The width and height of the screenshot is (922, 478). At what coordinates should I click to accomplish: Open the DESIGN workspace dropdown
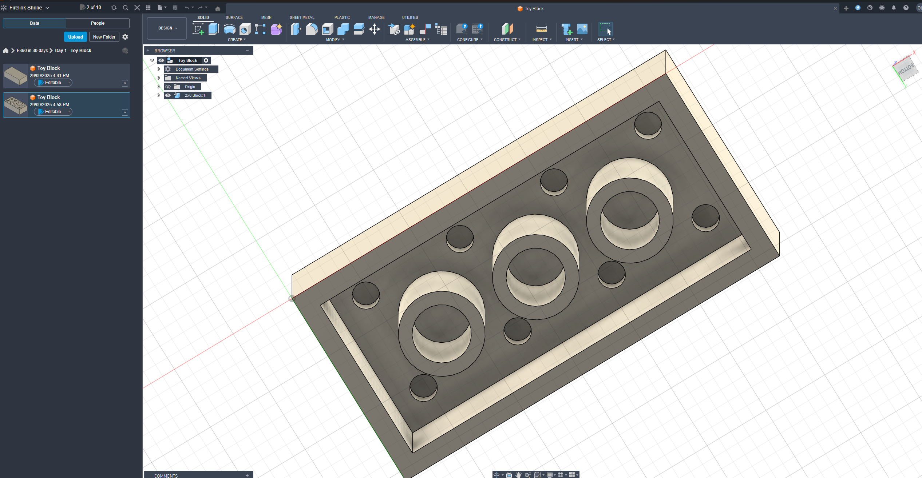pyautogui.click(x=167, y=28)
